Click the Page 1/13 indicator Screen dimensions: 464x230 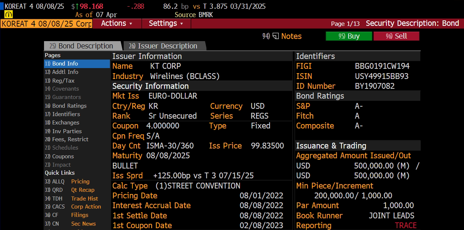pyautogui.click(x=345, y=24)
